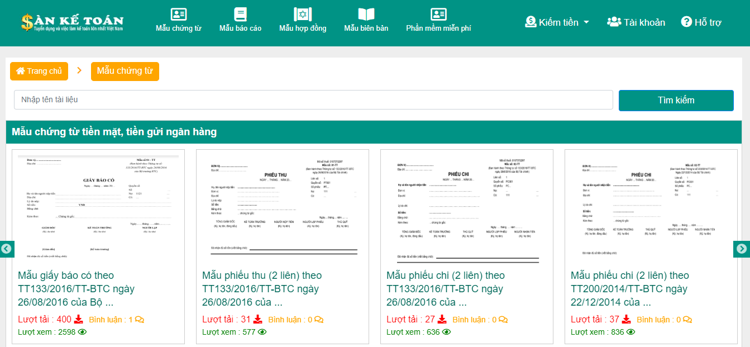Select the Mẫu báo cáo book icon
The image size is (750, 347).
[240, 15]
